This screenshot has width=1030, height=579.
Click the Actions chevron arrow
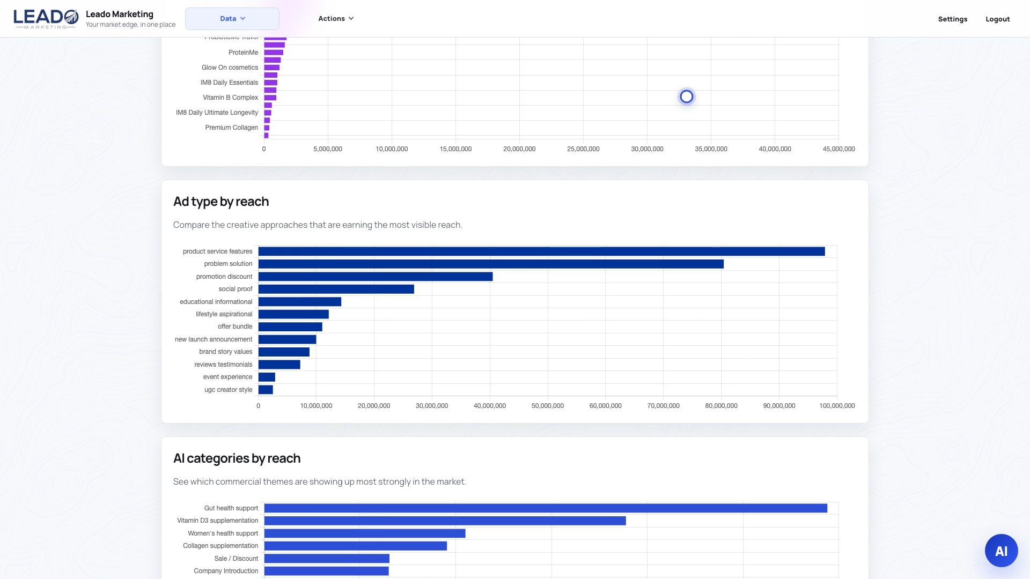point(351,19)
